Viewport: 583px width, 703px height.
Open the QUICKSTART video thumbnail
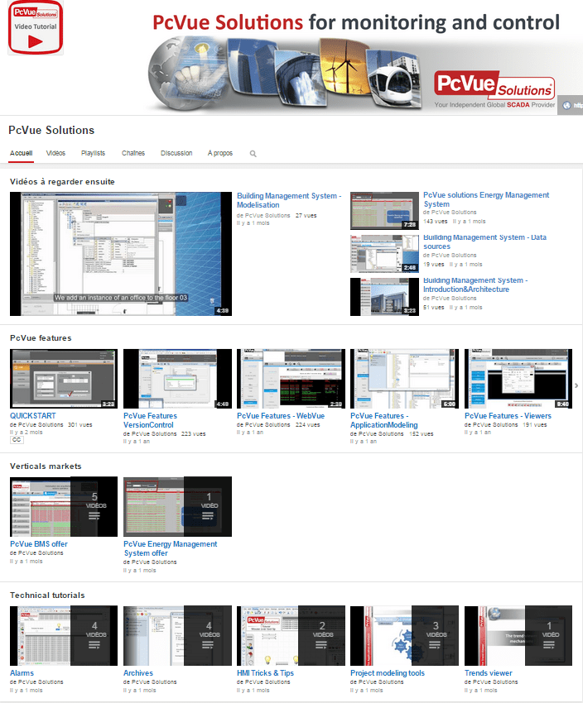coord(64,379)
